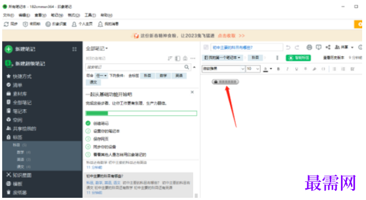Click the sidebar grid layout icon
Viewport: 366px width, 200px height.
point(75,49)
